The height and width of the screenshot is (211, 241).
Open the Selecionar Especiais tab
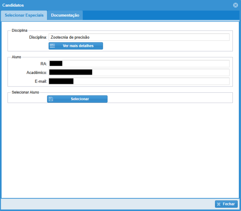24,15
